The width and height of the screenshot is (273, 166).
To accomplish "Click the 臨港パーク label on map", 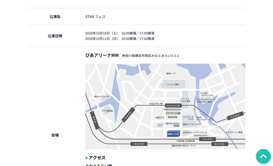I will tap(171, 73).
